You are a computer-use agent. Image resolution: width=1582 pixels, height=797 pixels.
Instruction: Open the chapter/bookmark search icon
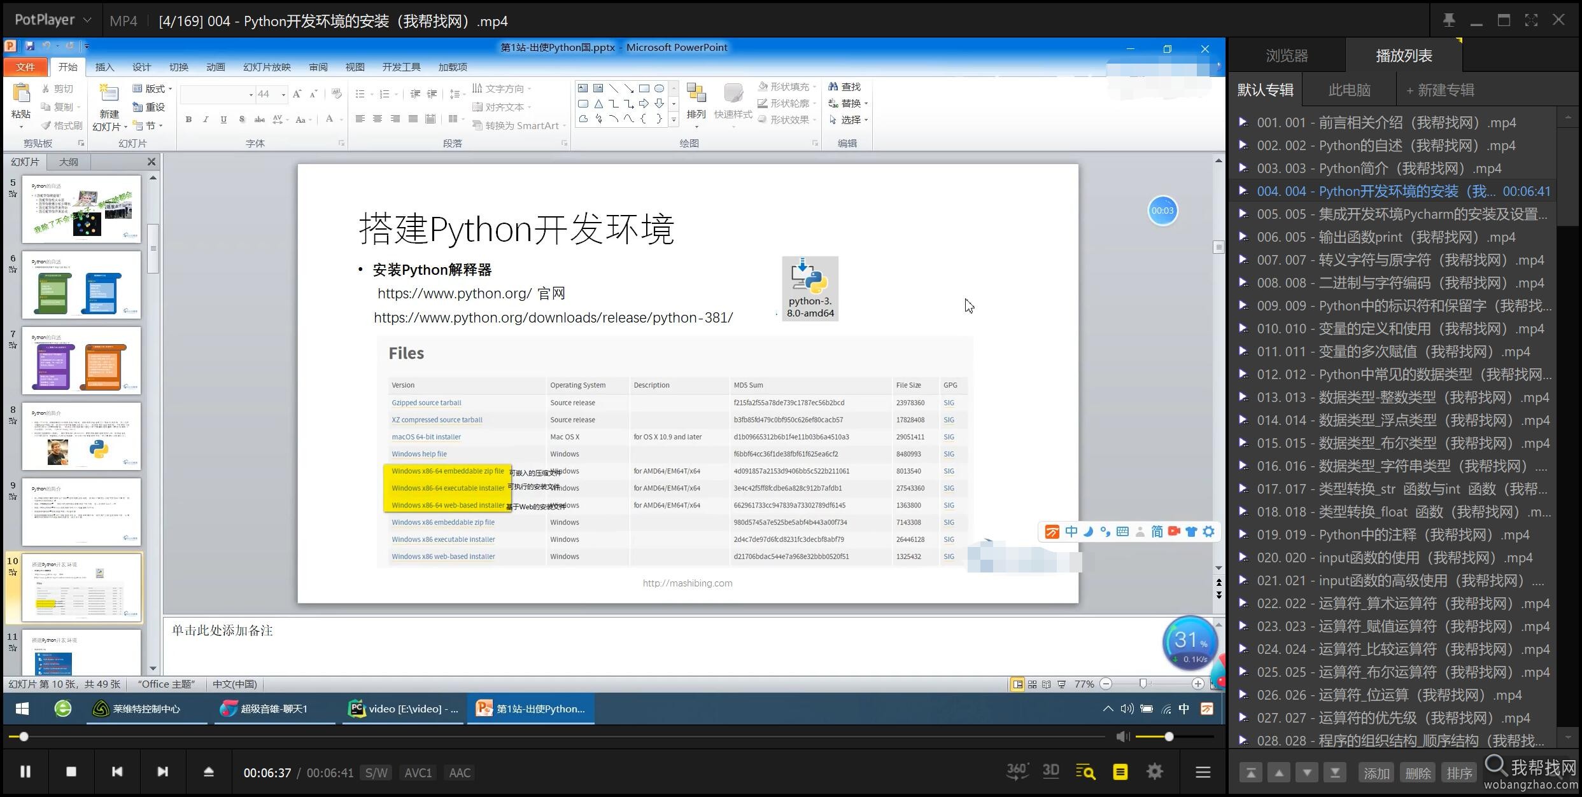1085,772
